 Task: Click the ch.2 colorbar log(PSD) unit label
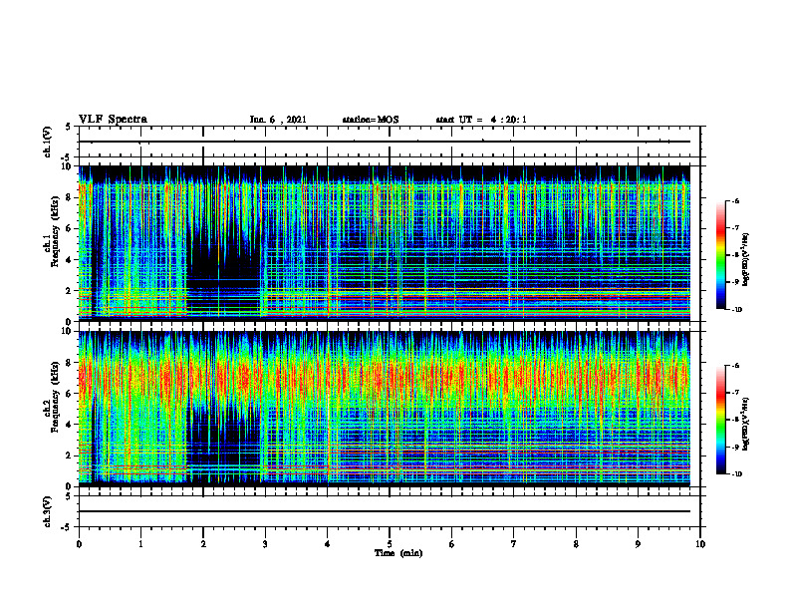pyautogui.click(x=746, y=425)
